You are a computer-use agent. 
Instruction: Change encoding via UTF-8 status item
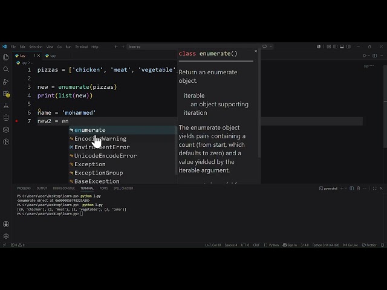coord(245,245)
